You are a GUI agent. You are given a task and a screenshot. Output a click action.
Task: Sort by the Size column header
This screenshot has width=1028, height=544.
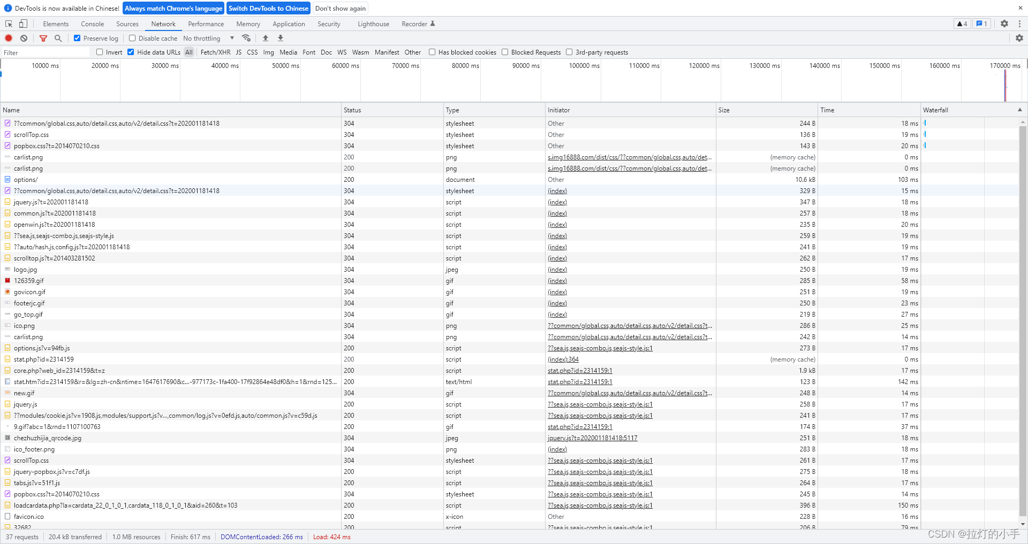pyautogui.click(x=767, y=110)
